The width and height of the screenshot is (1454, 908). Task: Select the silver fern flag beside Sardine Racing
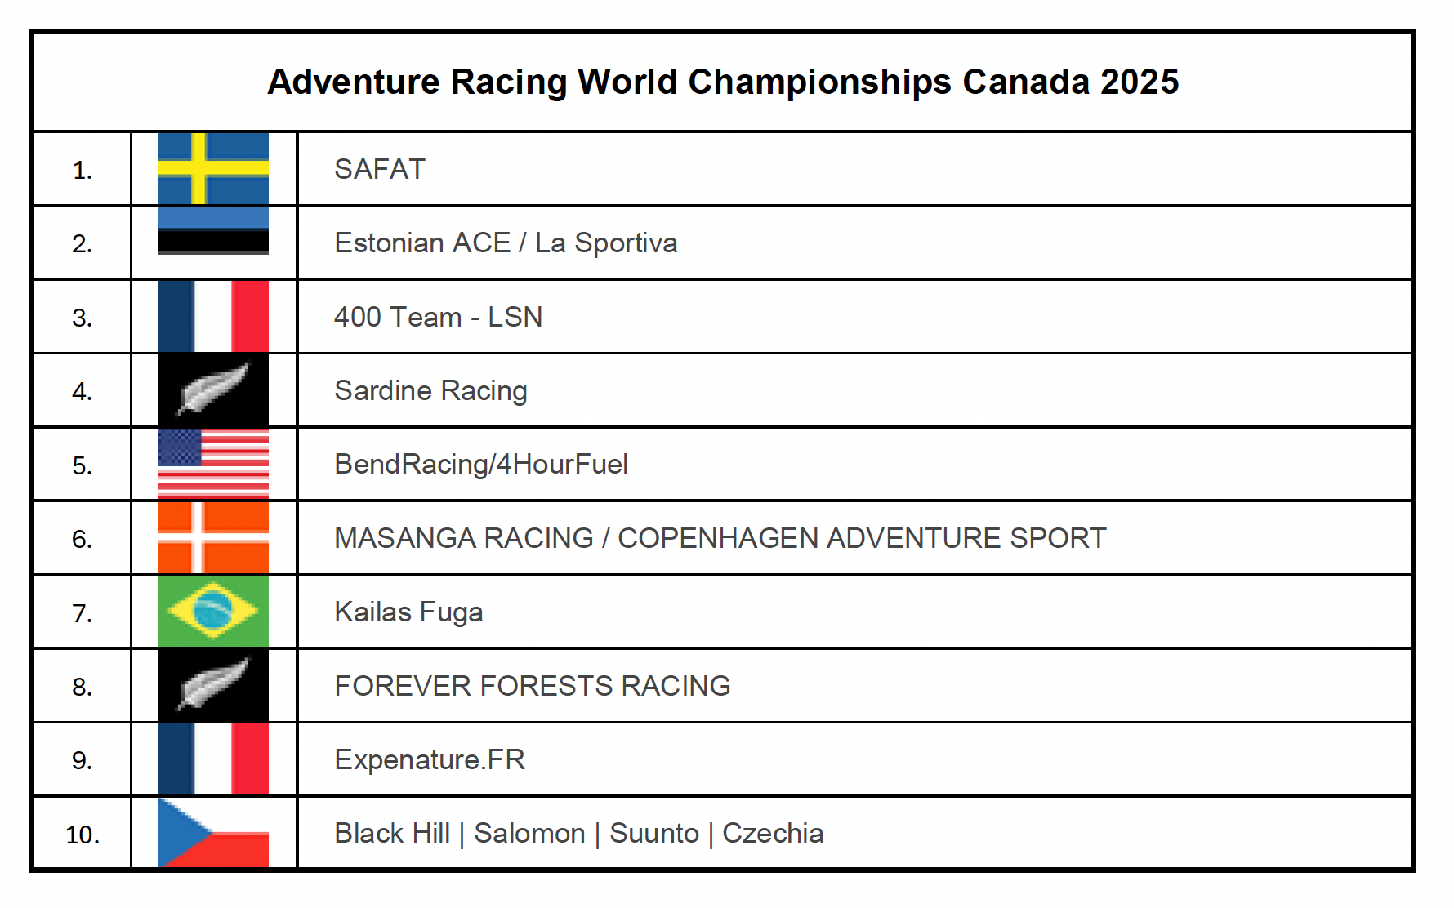pos(212,389)
